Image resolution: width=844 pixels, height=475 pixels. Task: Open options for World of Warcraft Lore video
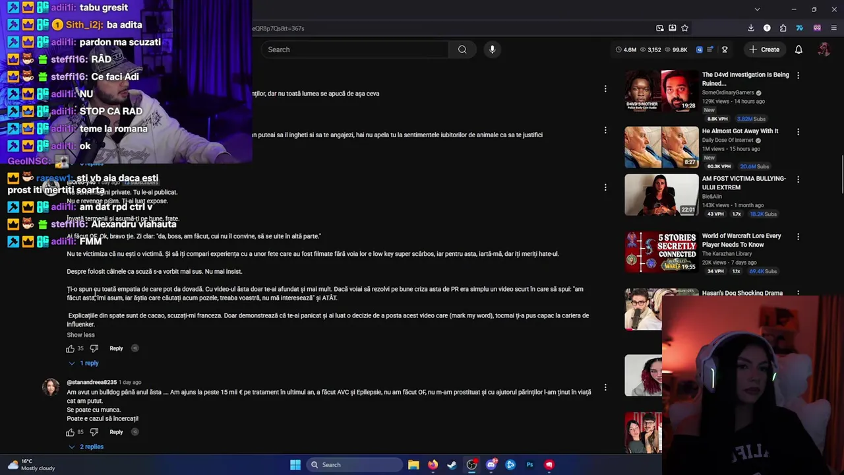click(798, 236)
